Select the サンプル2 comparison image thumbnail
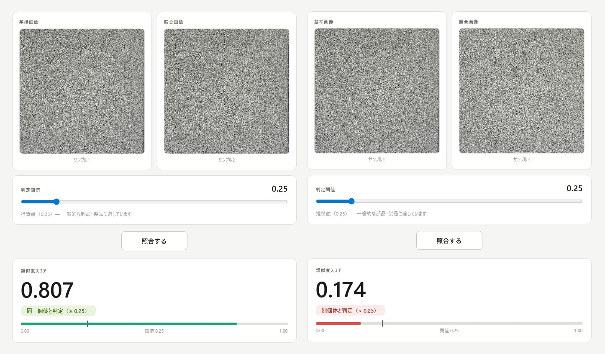Image resolution: width=605 pixels, height=354 pixels. 227,91
